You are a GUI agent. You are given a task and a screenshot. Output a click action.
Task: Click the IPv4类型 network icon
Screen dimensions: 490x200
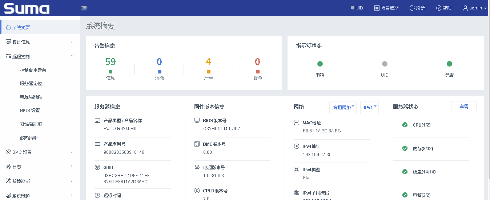click(x=296, y=169)
